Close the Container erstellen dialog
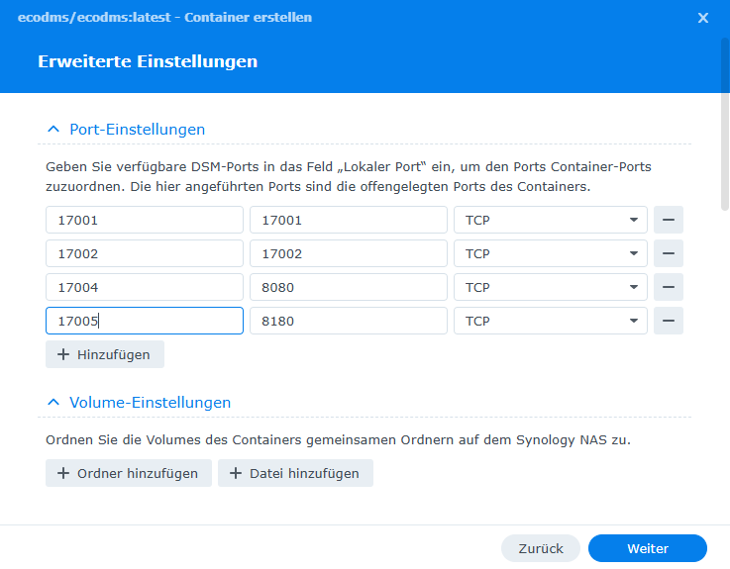Viewport: 730px width, 569px height. (703, 18)
